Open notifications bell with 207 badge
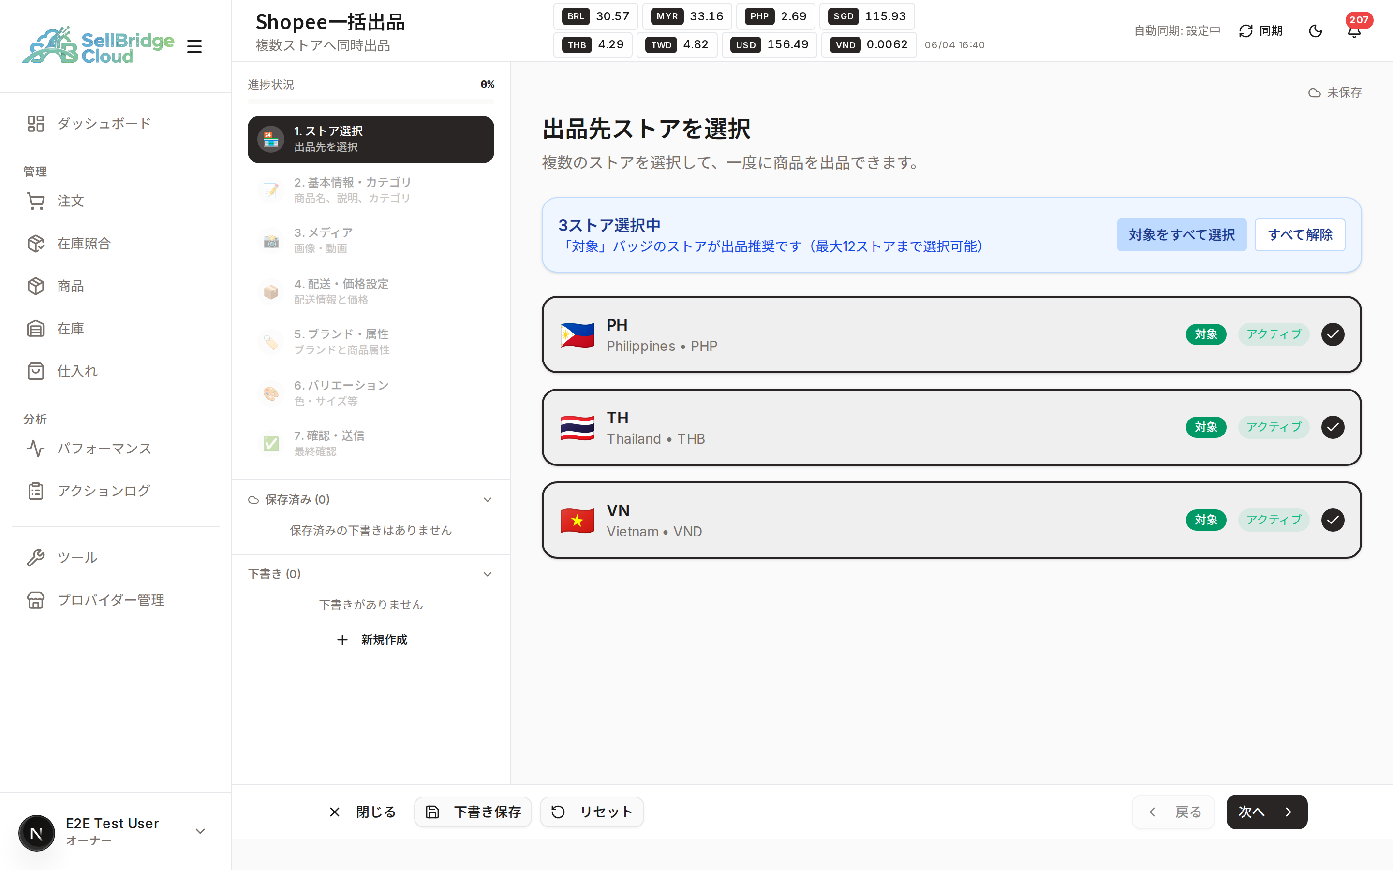This screenshot has width=1393, height=870. (x=1354, y=30)
